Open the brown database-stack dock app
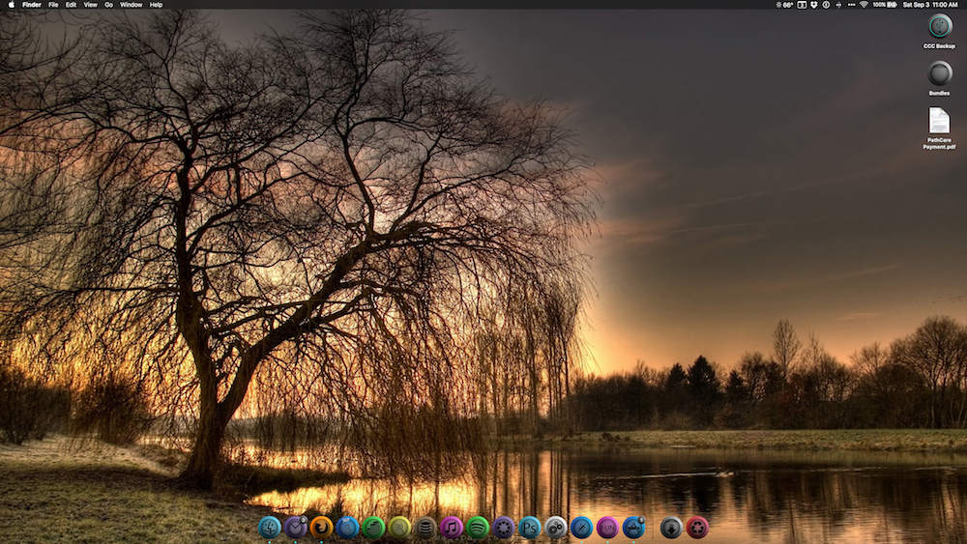 click(x=425, y=528)
